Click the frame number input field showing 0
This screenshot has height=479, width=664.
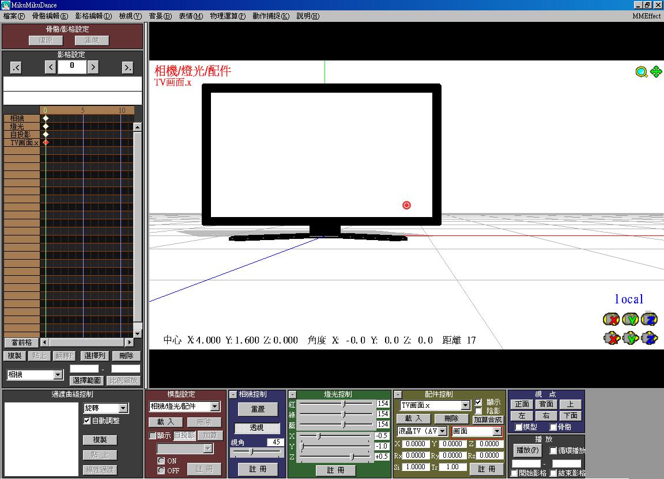[72, 66]
